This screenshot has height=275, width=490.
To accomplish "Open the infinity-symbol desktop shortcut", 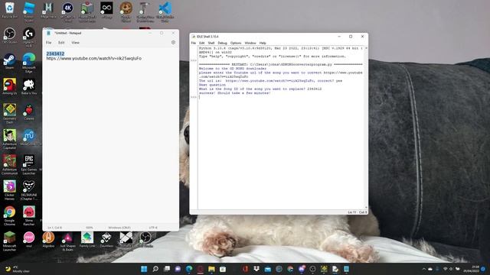I will (106, 10).
